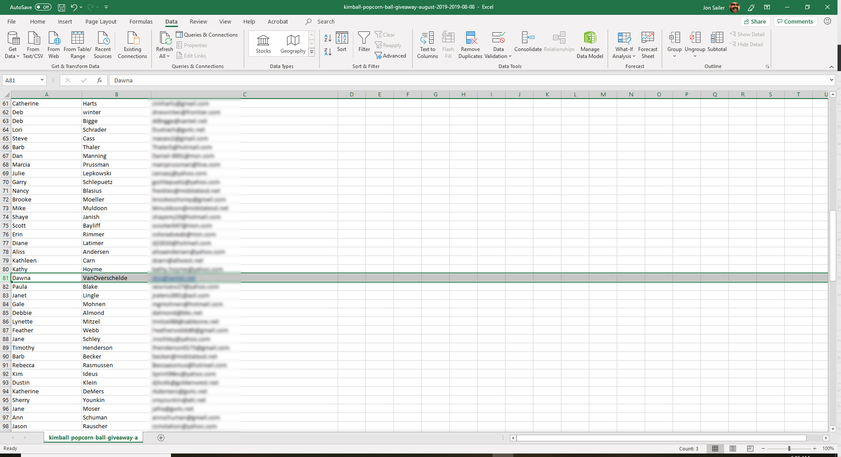Open the Get Data dropdown
The width and height of the screenshot is (841, 457).
[12, 44]
